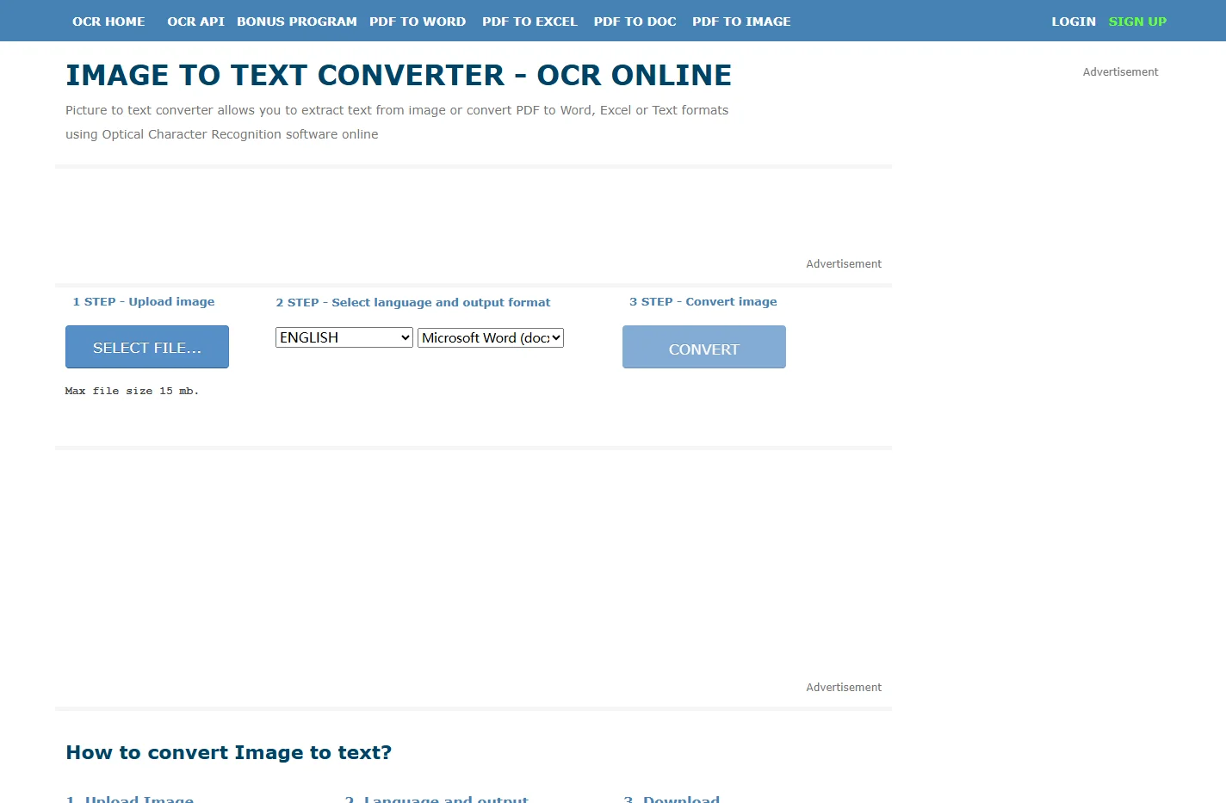
Task: Click the Image to Text Converter heading
Action: pos(399,75)
